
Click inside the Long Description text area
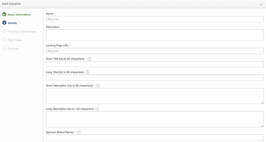(155, 119)
